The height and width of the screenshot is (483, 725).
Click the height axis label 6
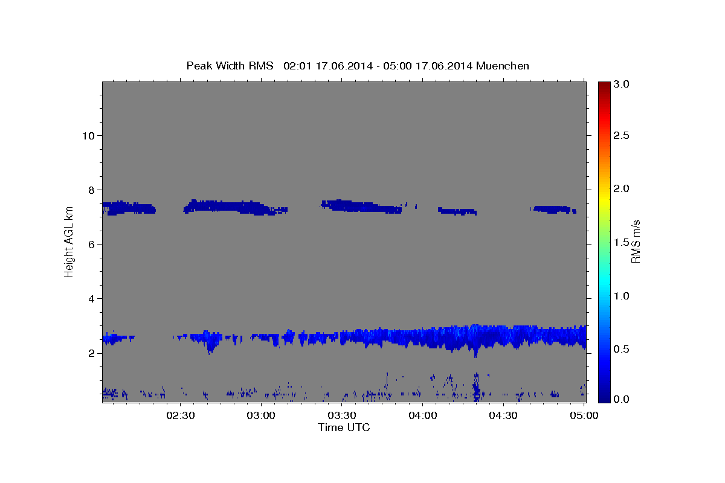pyautogui.click(x=91, y=244)
